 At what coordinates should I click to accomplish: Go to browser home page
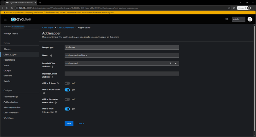[x=12, y=8]
